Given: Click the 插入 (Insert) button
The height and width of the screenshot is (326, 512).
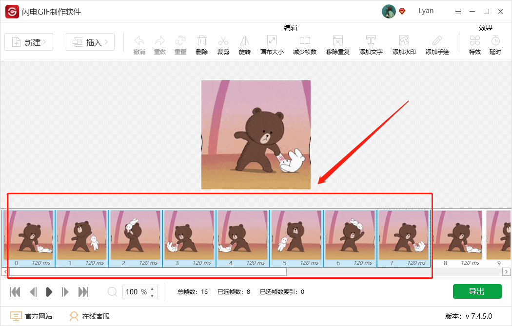Looking at the screenshot, I should pyautogui.click(x=90, y=42).
